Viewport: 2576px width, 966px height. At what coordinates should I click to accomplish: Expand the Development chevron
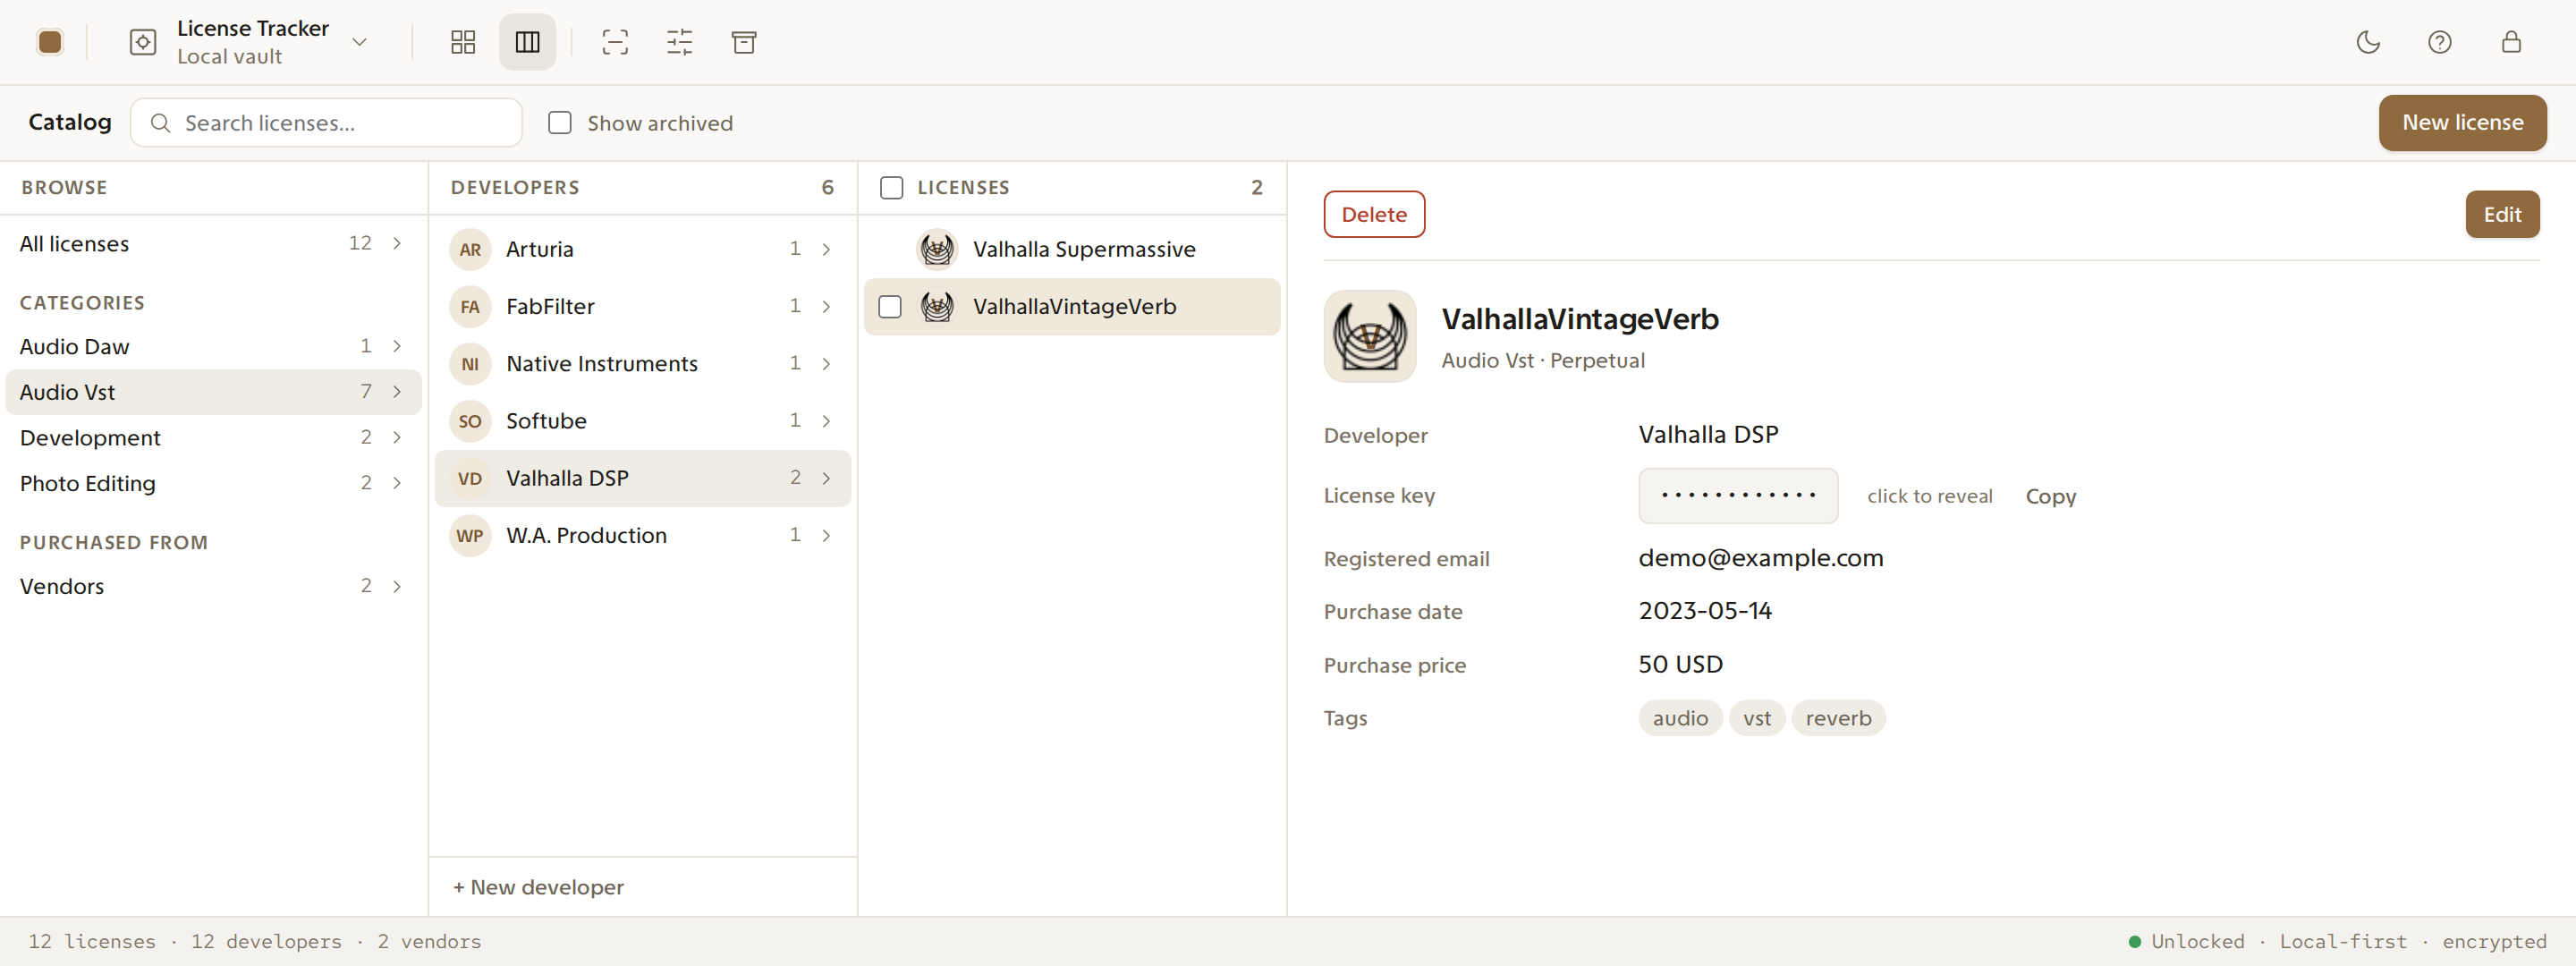point(397,438)
